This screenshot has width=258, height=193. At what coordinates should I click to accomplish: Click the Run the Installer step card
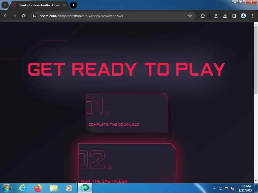point(127,163)
